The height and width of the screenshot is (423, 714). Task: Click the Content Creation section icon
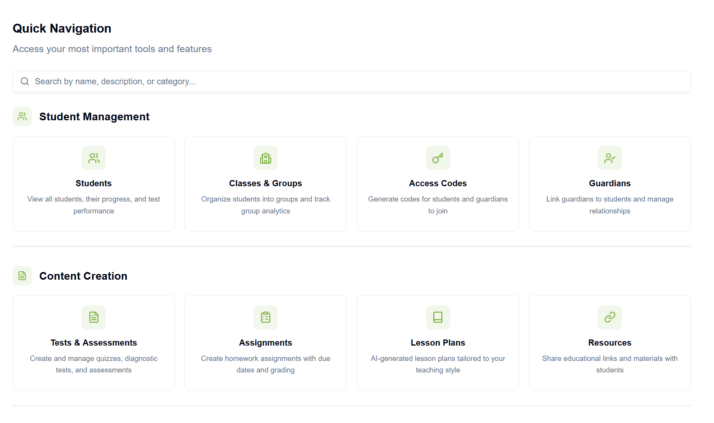click(22, 275)
